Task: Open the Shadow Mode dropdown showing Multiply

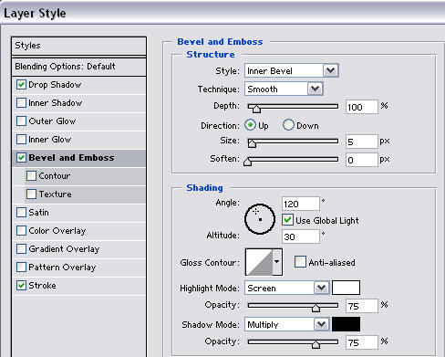Action: [287, 324]
